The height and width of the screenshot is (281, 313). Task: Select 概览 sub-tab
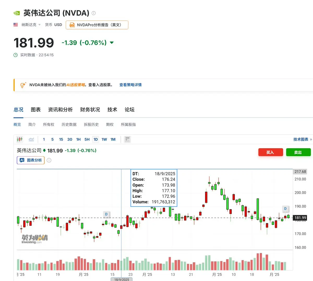17,124
